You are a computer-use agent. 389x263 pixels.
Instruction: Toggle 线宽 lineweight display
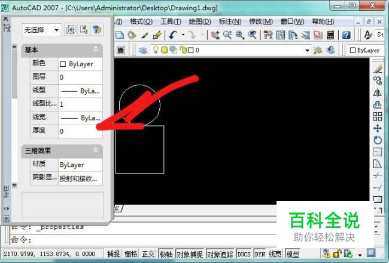click(x=275, y=254)
